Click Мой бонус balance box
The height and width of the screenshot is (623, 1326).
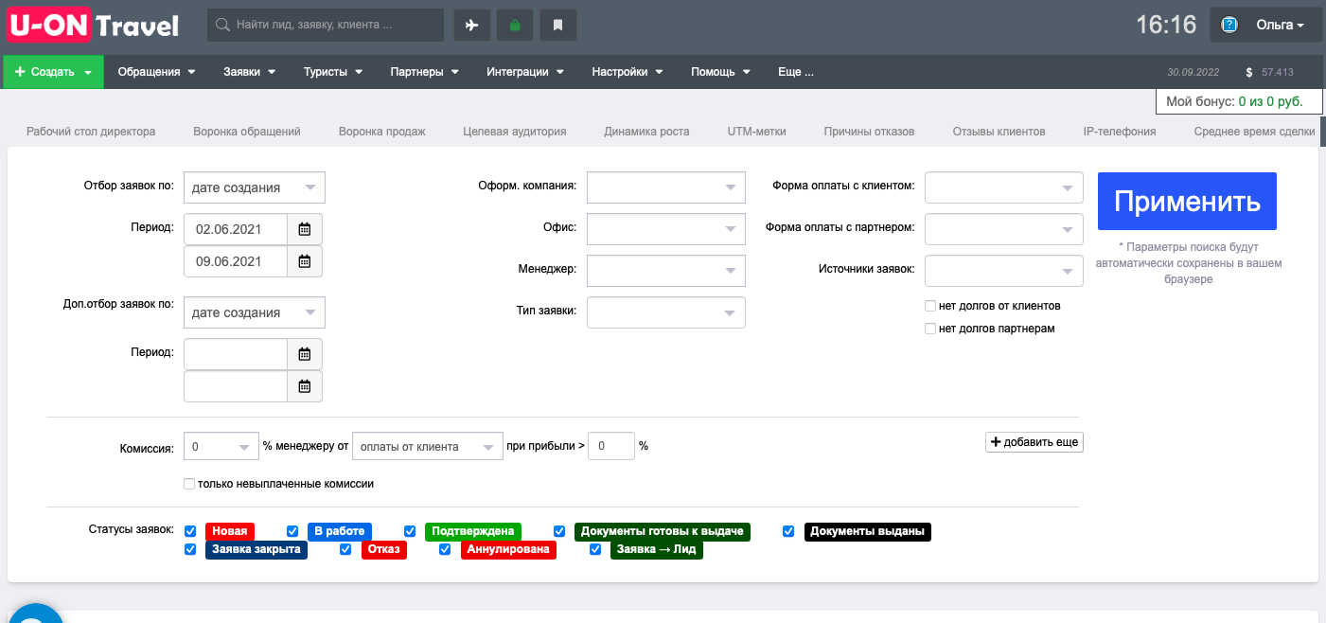click(1239, 101)
